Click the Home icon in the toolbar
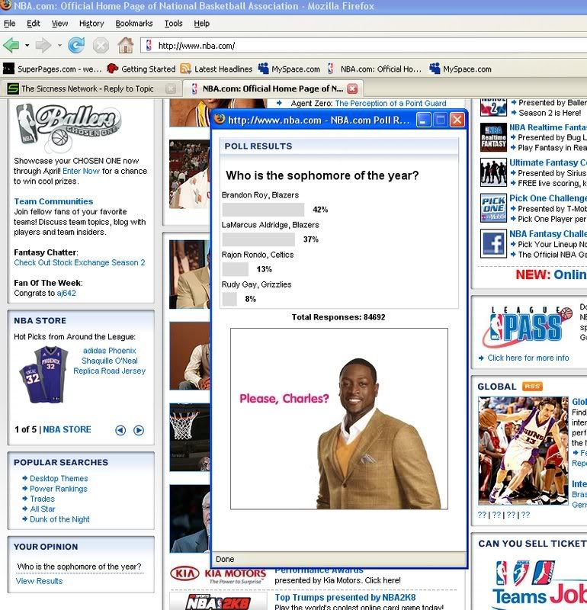 126,45
